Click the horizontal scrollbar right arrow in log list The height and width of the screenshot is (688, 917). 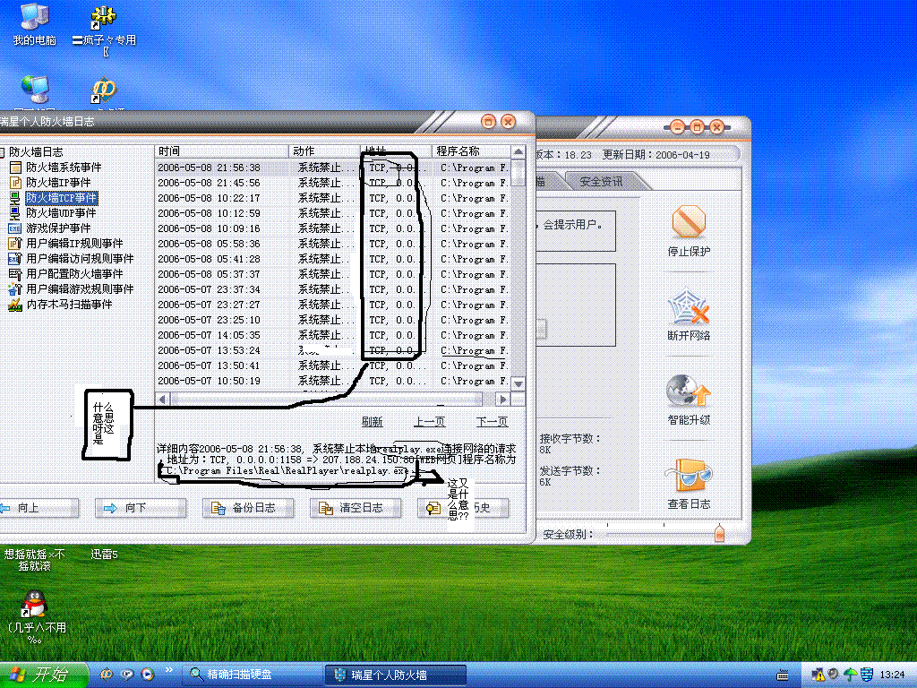tap(504, 400)
